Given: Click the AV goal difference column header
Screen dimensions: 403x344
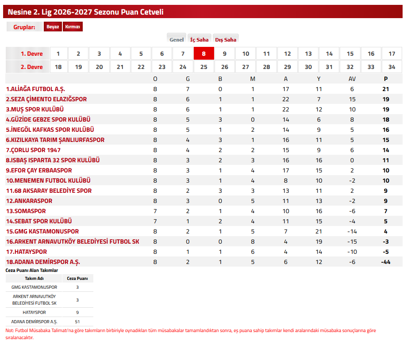Looking at the screenshot, I should (352, 79).
